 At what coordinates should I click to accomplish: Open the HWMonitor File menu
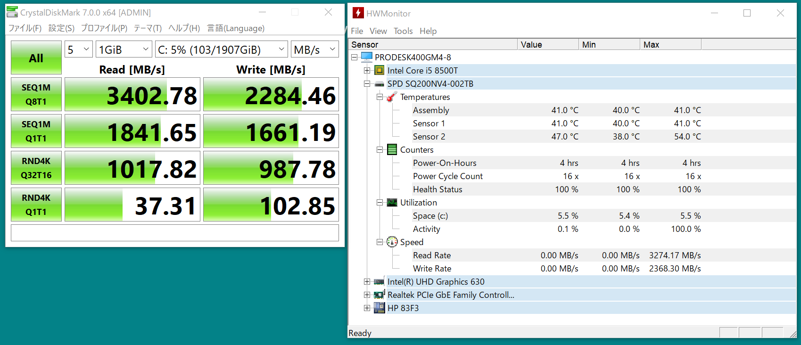click(357, 31)
